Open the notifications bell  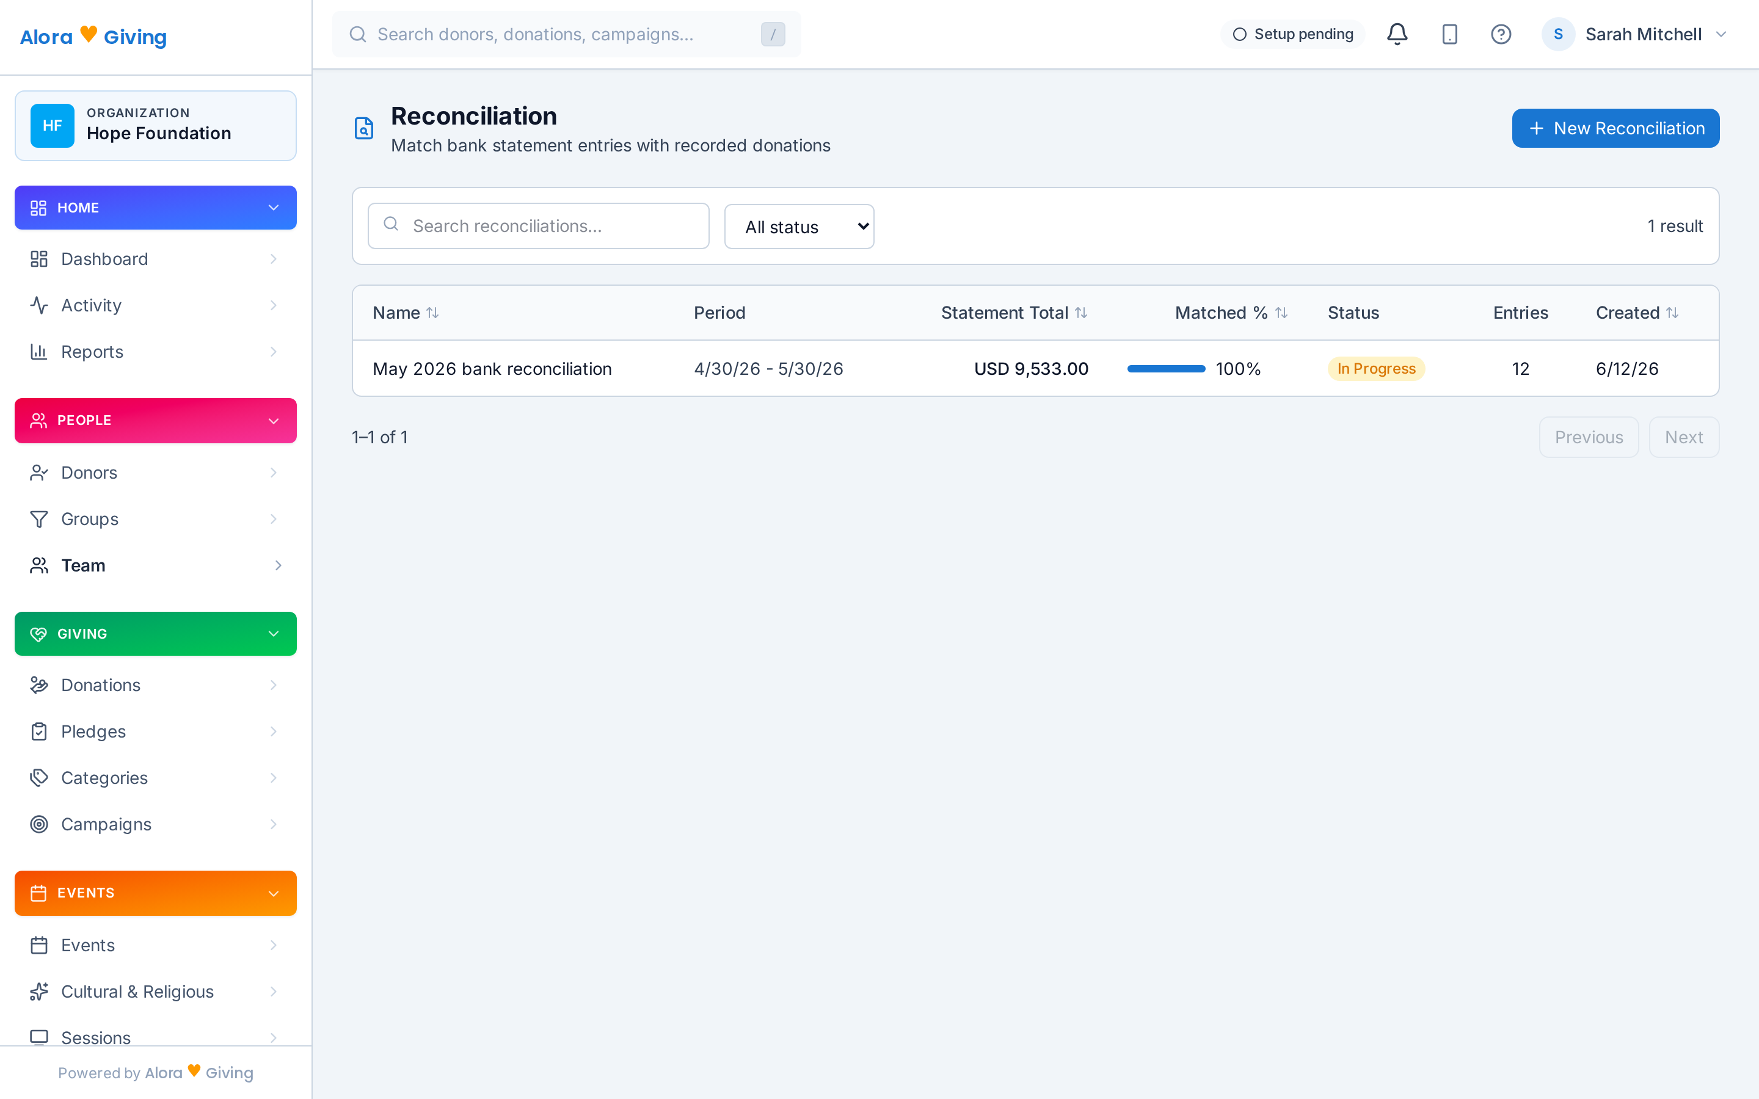1396,34
